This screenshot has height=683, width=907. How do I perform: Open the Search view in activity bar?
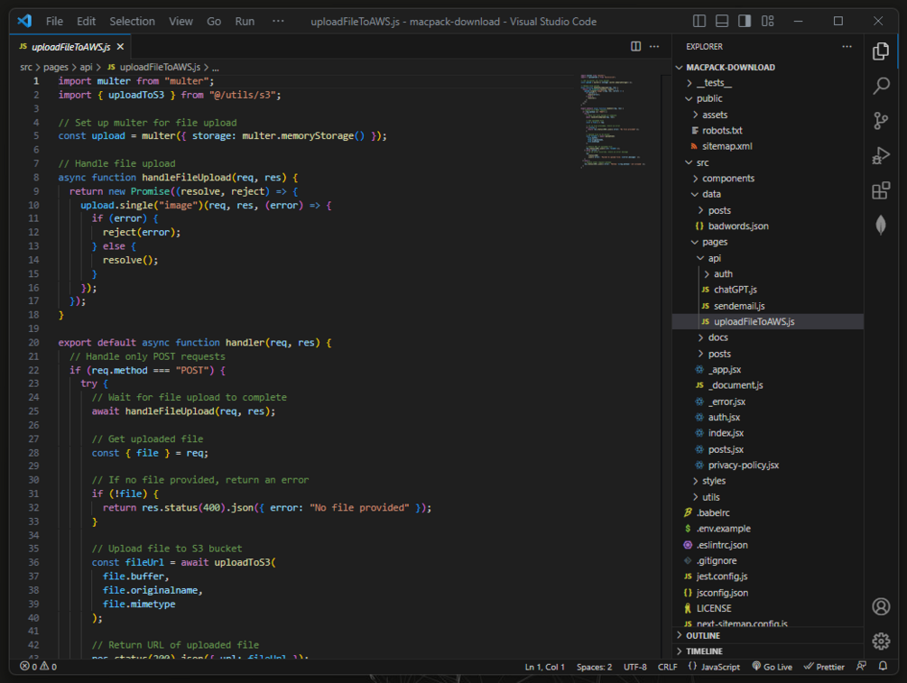pyautogui.click(x=881, y=87)
